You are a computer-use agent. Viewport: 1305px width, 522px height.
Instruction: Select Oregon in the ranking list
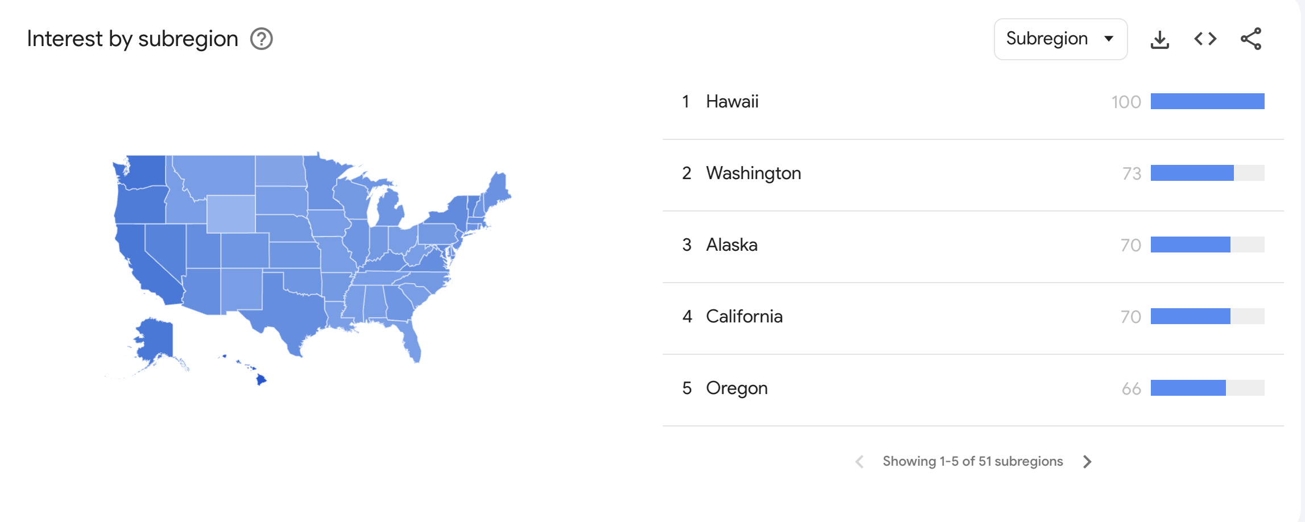(x=736, y=388)
